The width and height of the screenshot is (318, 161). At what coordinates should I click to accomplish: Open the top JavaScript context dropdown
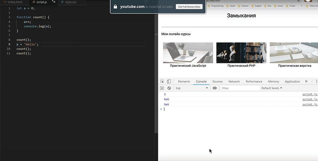pyautogui.click(x=192, y=88)
